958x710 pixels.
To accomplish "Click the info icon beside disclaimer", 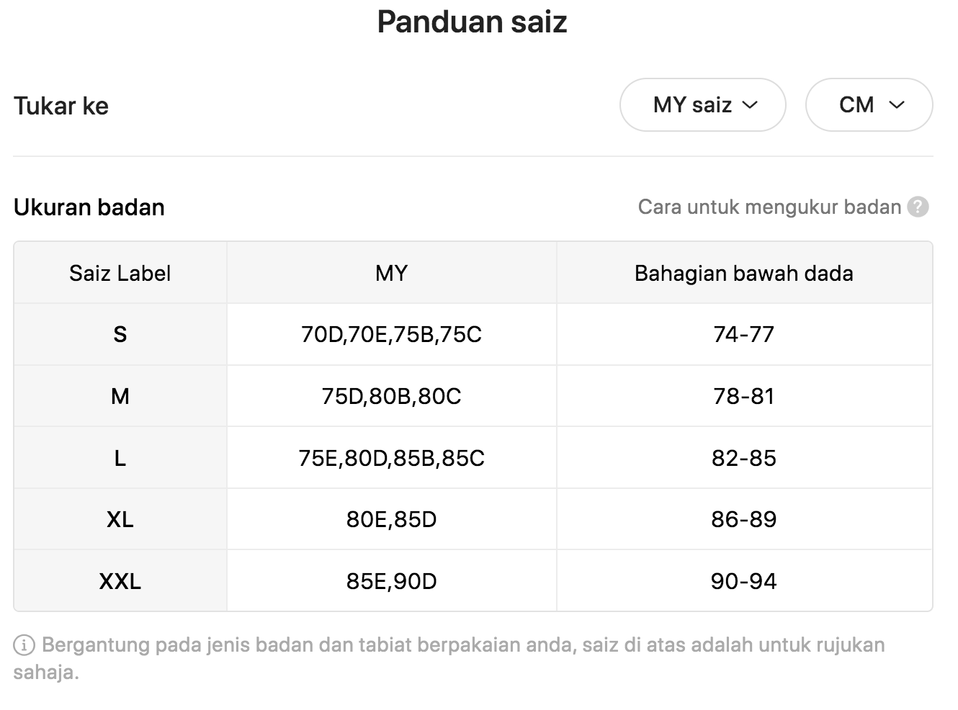I will point(24,646).
